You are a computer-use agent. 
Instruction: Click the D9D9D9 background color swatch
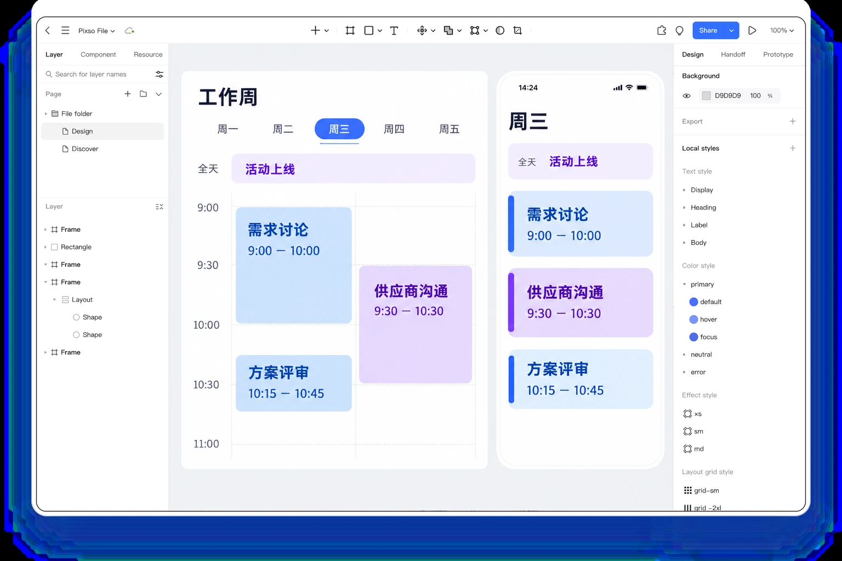[706, 96]
